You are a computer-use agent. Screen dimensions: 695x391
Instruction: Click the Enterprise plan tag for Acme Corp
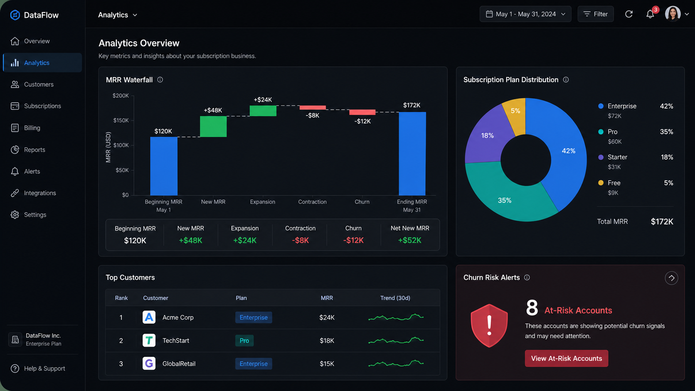pyautogui.click(x=254, y=317)
